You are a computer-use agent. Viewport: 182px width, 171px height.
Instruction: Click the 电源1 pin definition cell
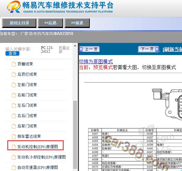coord(122,134)
